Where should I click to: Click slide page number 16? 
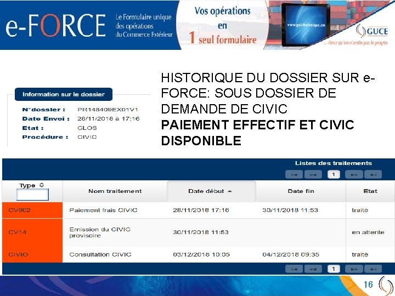[368, 284]
